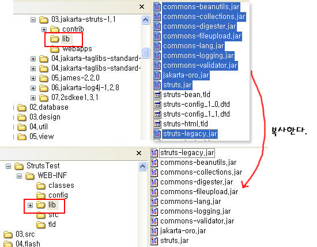This screenshot has height=247, width=317.
Task: Select struts-config_1_0.dtd file icon
Action: point(157,105)
